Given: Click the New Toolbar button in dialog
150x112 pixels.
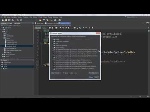Looking at the screenshot, I should point(56,73).
